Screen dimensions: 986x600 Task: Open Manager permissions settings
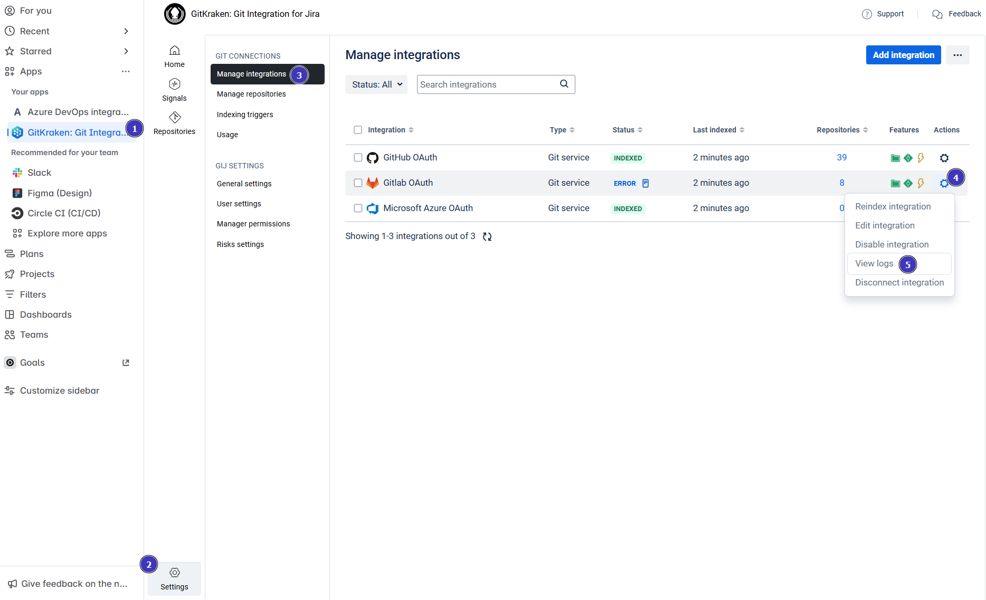tap(253, 224)
